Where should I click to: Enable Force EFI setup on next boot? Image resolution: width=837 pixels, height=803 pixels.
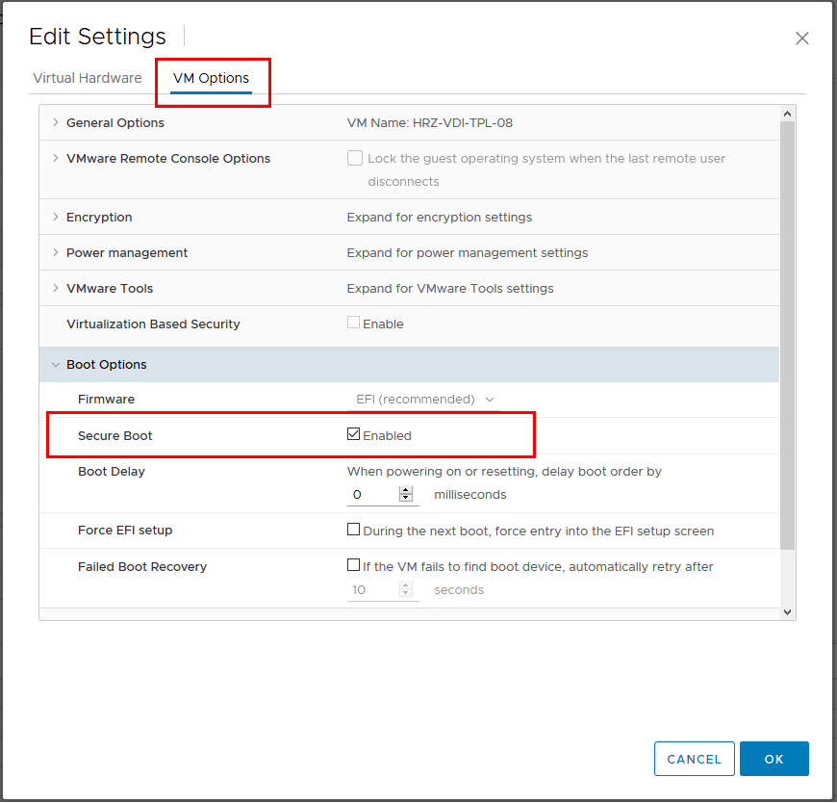point(354,531)
